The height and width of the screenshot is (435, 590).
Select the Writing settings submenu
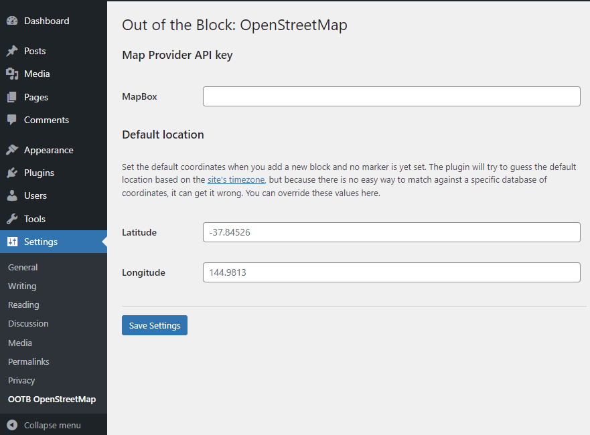pos(22,286)
